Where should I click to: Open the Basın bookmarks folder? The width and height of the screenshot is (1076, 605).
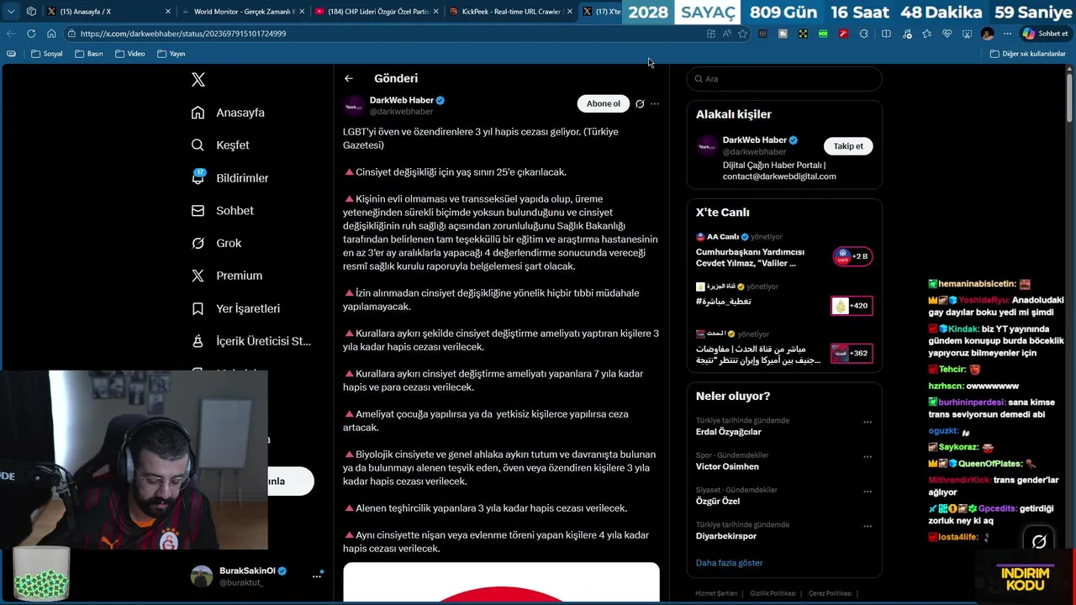(x=88, y=54)
